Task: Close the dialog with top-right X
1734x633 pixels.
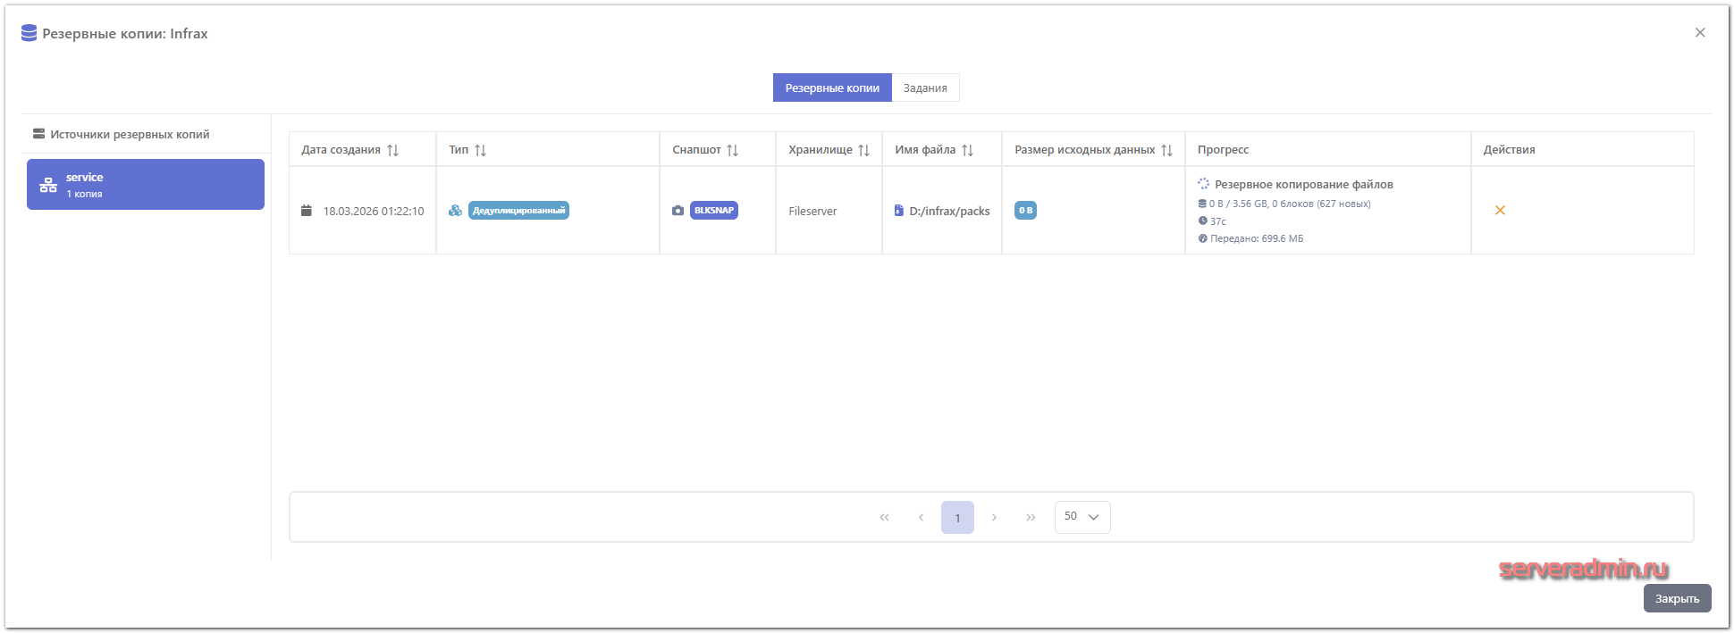Action: pyautogui.click(x=1700, y=33)
